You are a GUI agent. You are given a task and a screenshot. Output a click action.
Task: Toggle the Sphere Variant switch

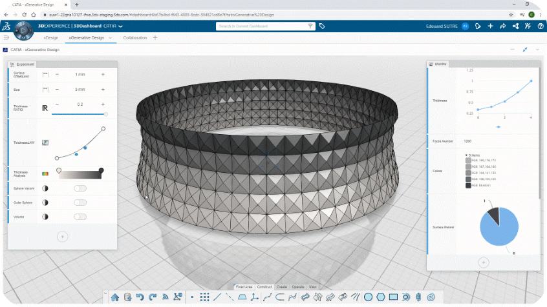pos(80,188)
